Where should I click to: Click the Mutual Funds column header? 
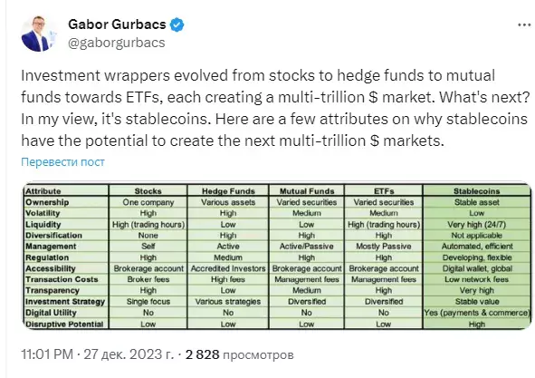307,191
